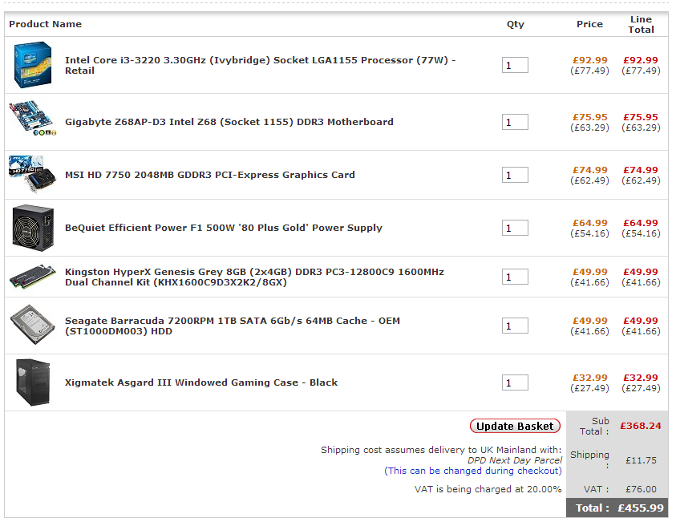676x518 pixels.
Task: Open the Seagate Barracuda 1TB HDD product link
Action: [232, 326]
